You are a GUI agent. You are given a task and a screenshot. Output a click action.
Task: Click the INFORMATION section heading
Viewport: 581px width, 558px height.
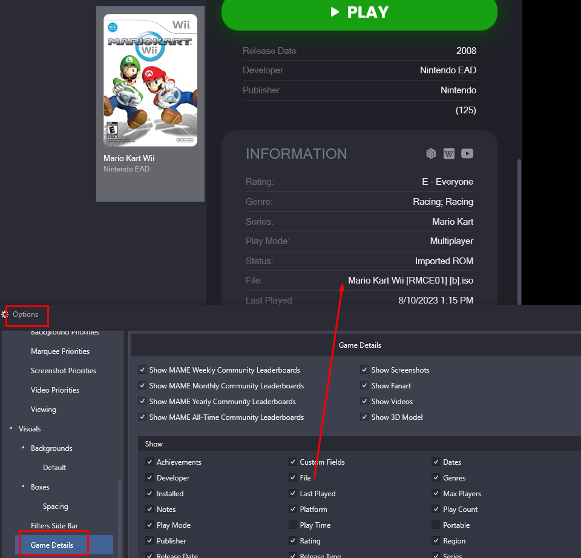click(296, 154)
